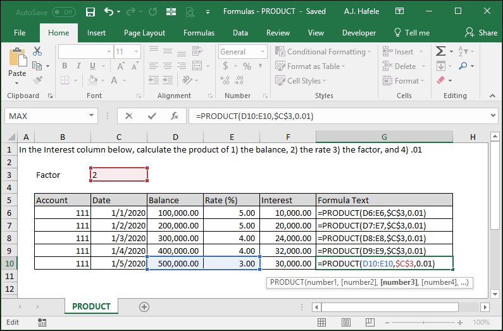Confirm formula with the checkmark icon
This screenshot has width=503, height=331.
[x=152, y=116]
